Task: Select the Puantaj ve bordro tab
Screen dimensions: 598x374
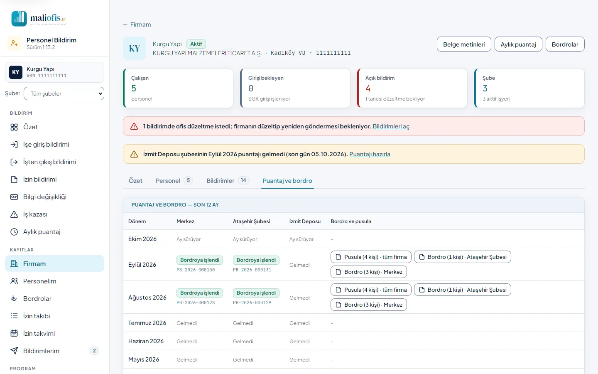Action: (287, 181)
